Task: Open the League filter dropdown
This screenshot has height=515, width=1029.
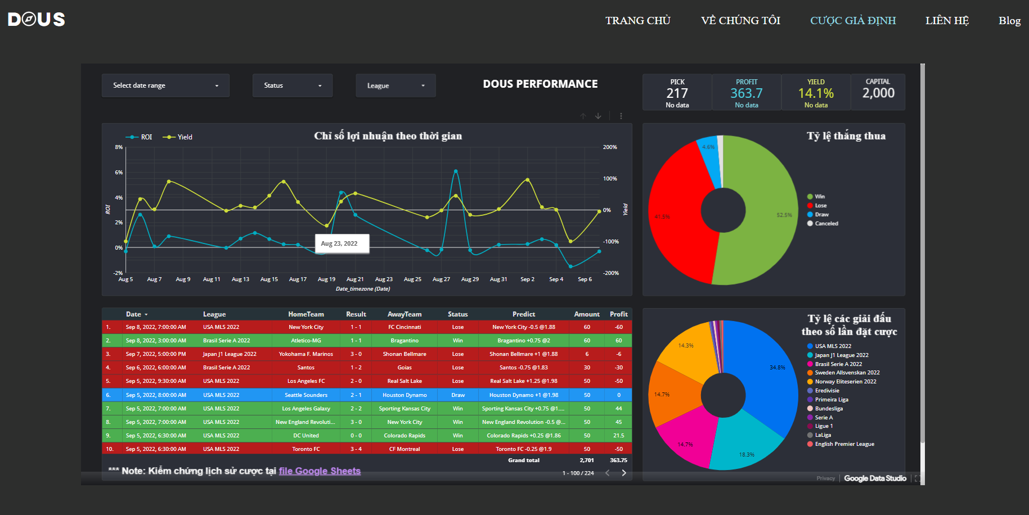Action: 396,85
